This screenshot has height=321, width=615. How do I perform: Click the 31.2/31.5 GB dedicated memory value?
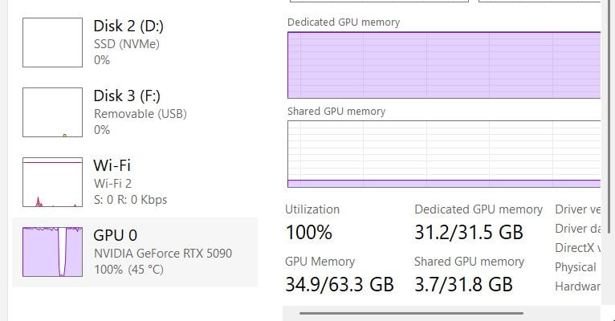469,233
